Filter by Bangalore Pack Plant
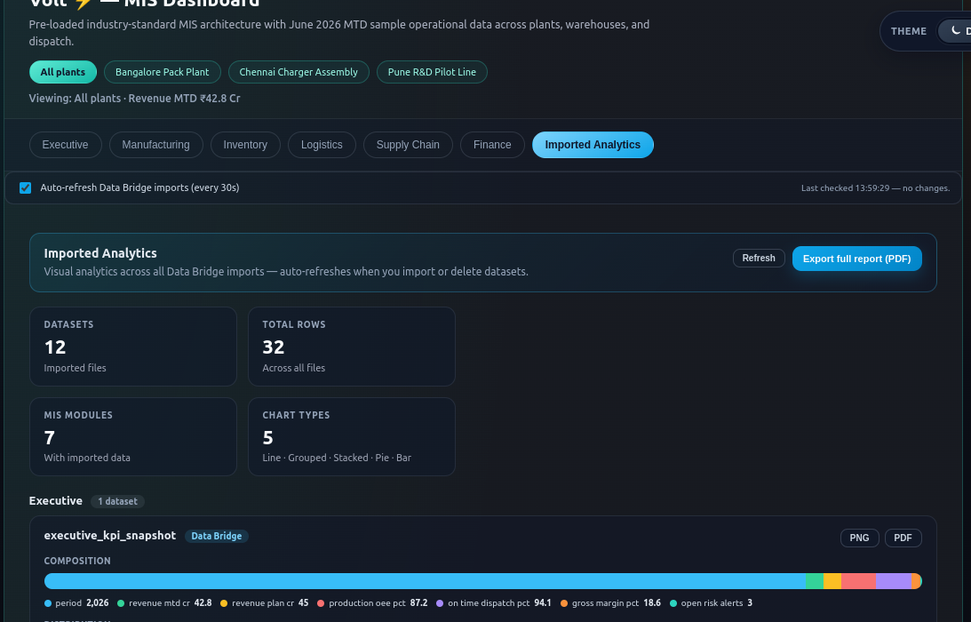This screenshot has height=622, width=971. pos(163,72)
